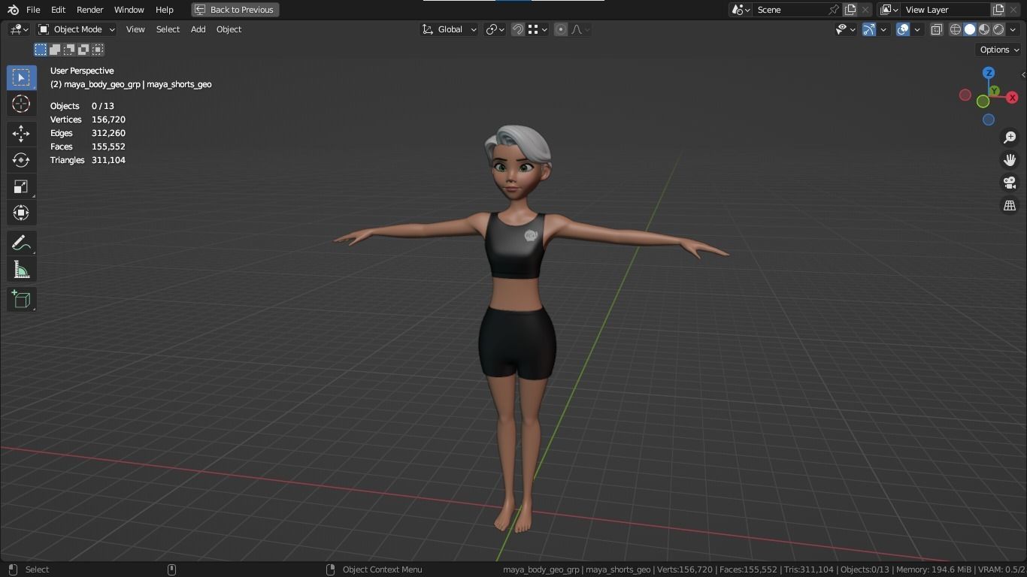Open the scene browse dropdown icon
This screenshot has height=577, width=1027.
tap(741, 10)
